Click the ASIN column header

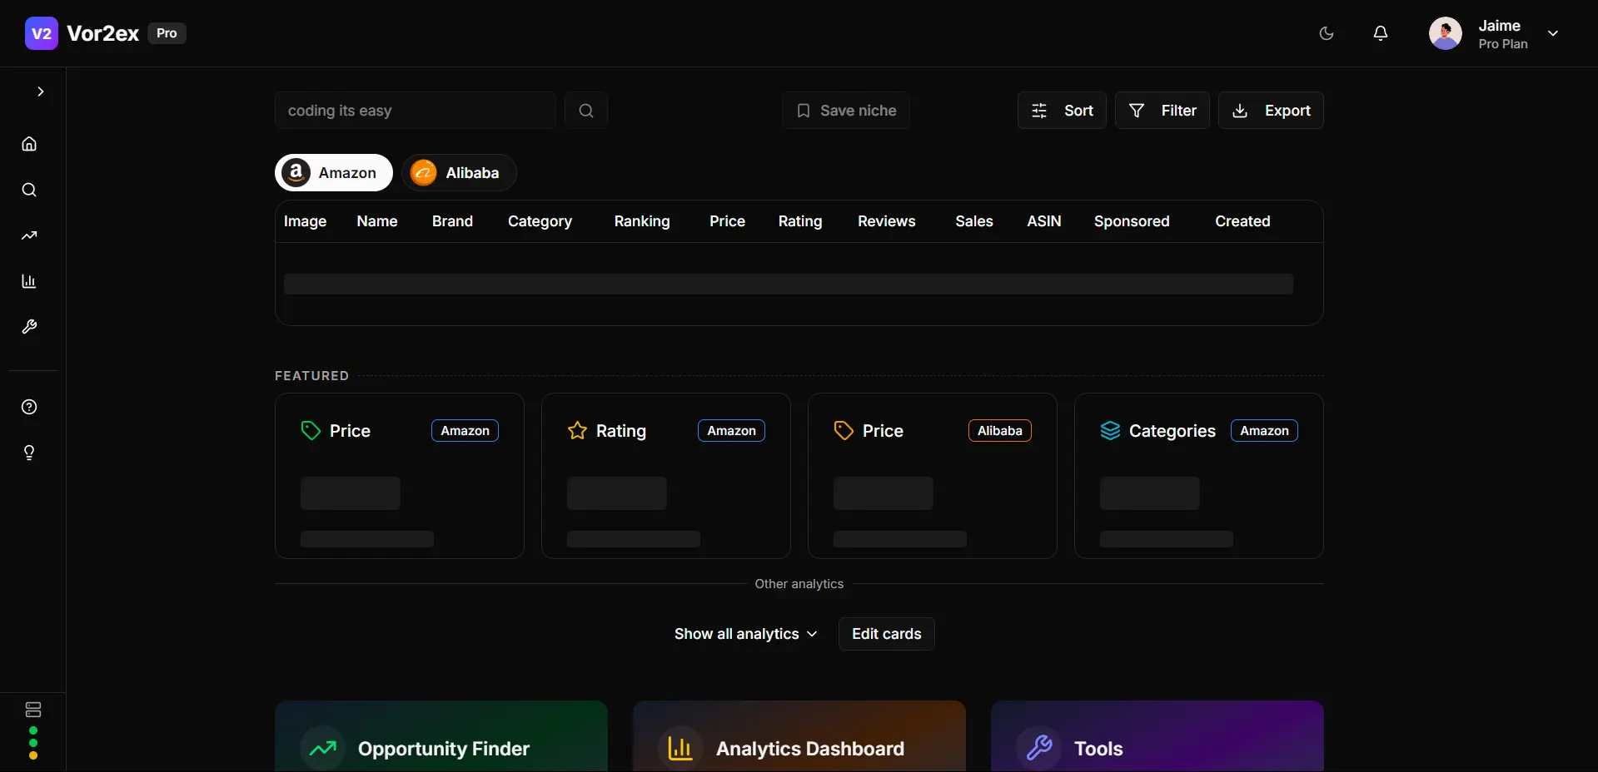click(x=1044, y=221)
